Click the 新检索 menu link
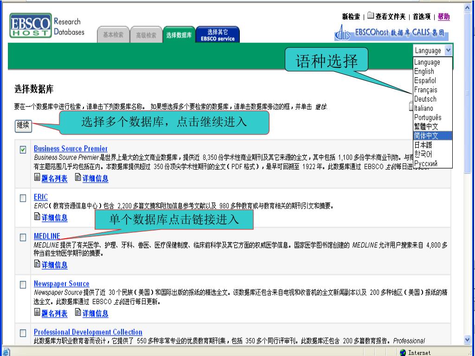Image resolution: width=475 pixels, height=356 pixels. pos(351,17)
